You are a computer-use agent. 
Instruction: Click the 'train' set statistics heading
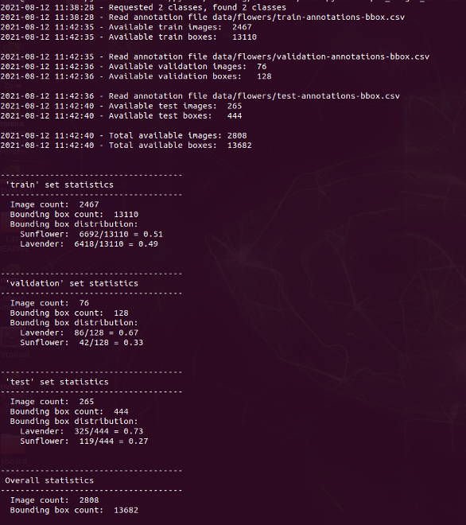60,185
